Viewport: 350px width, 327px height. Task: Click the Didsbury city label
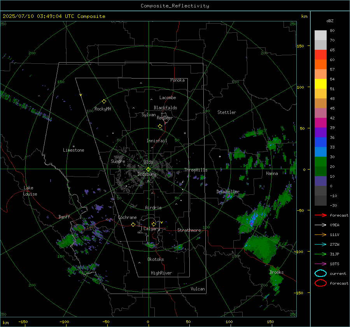click(x=147, y=174)
